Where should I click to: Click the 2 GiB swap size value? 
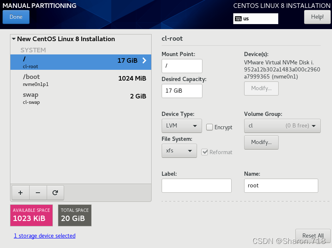point(138,96)
